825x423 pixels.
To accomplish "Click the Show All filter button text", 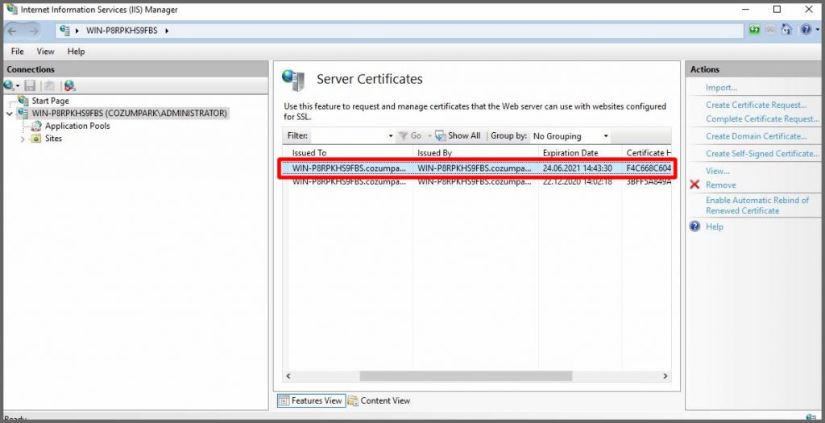I will point(464,135).
